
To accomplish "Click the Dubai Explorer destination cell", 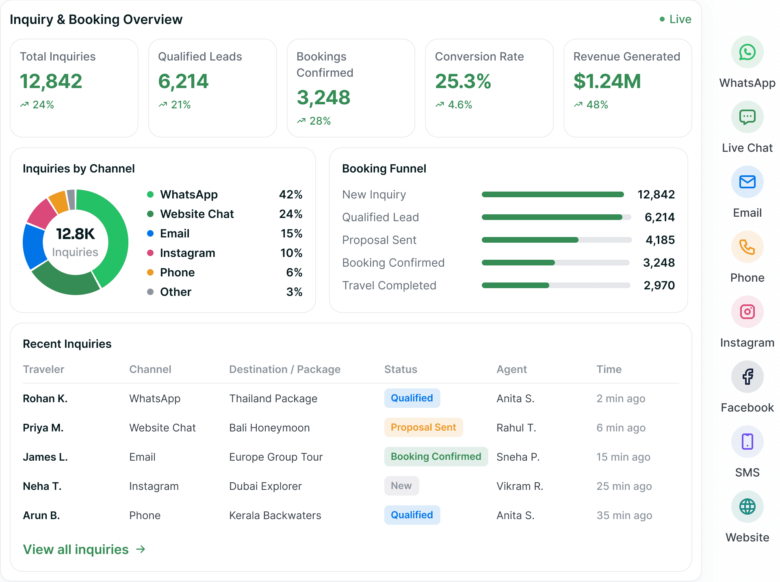I will pyautogui.click(x=265, y=486).
